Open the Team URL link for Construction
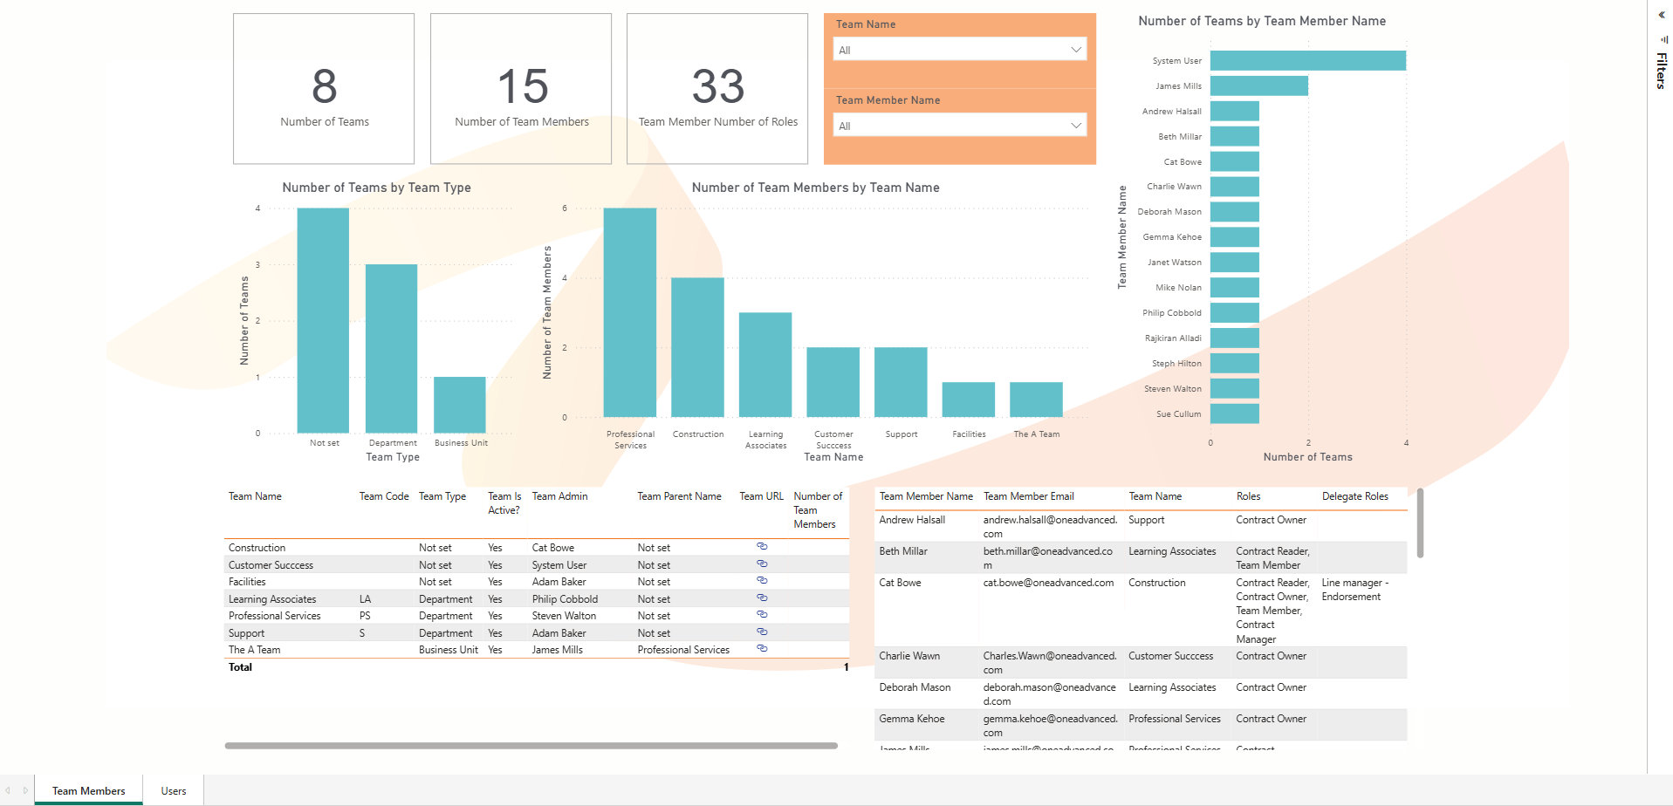 tap(762, 546)
